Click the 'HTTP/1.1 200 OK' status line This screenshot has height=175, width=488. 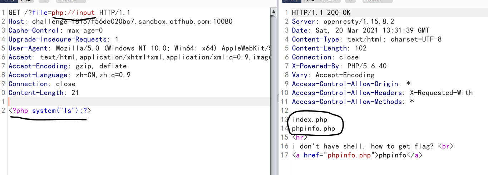click(x=321, y=12)
